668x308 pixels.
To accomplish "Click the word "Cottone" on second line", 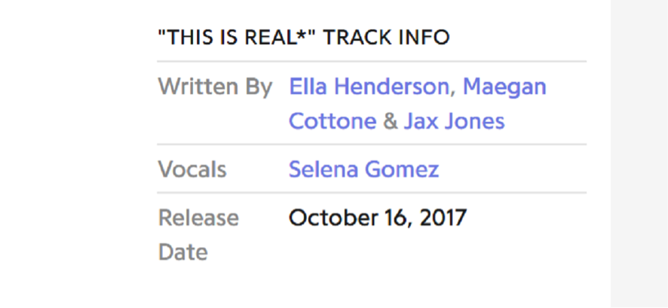I will pos(332,121).
